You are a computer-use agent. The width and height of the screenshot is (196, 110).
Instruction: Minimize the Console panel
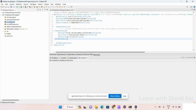click(192, 57)
